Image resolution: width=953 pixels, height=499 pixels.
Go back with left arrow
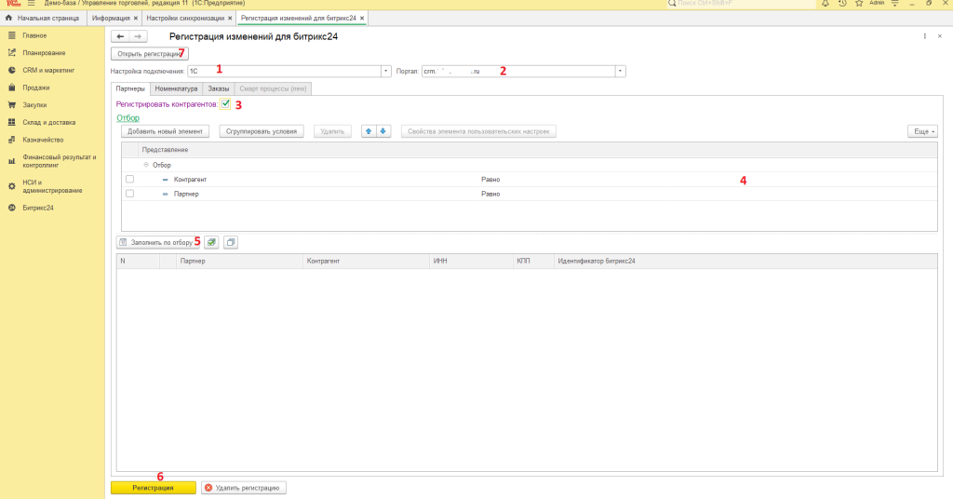(120, 36)
